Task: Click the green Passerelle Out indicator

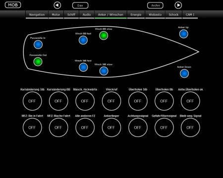Action: click(x=38, y=62)
